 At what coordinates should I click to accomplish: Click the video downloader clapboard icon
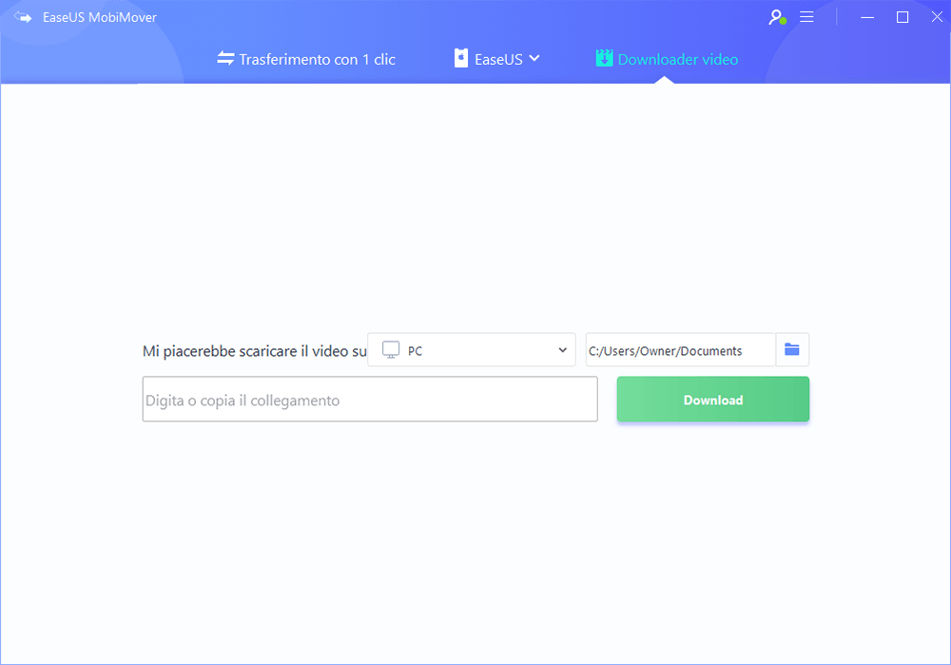[x=604, y=58]
